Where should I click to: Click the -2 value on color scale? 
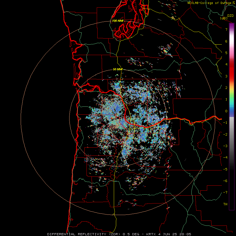pos(225,135)
